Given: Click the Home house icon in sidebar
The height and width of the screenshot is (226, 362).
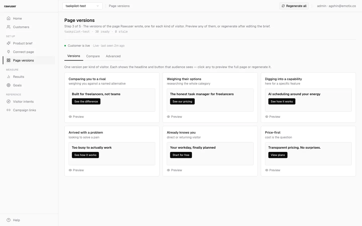Looking at the screenshot, I should [x=9, y=18].
